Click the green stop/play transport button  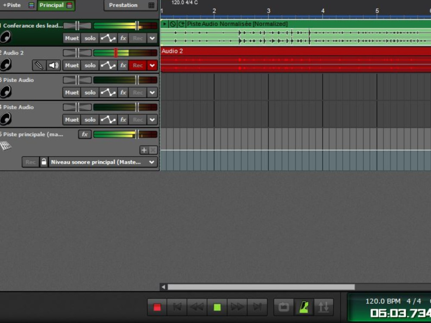tap(217, 307)
